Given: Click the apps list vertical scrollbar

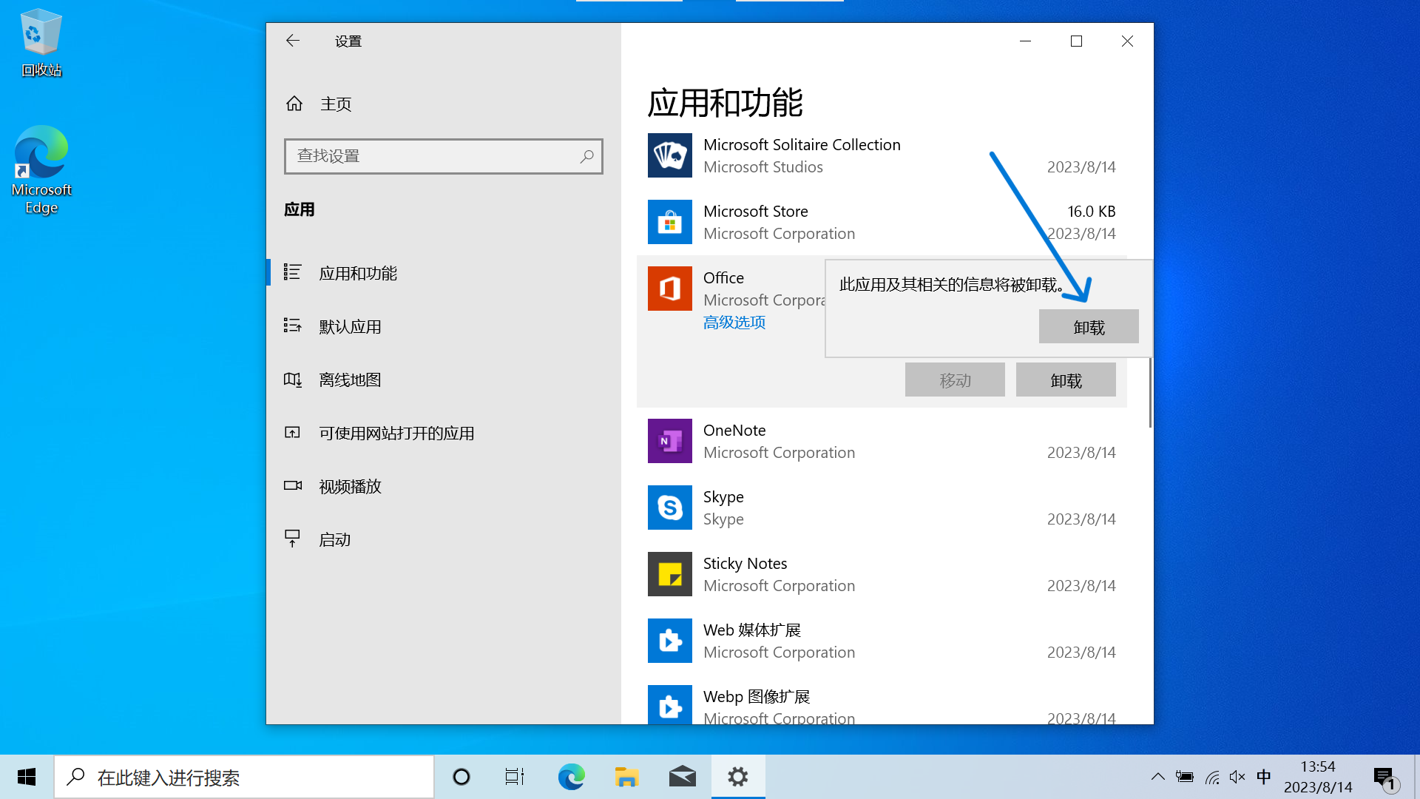Looking at the screenshot, I should [x=1149, y=392].
